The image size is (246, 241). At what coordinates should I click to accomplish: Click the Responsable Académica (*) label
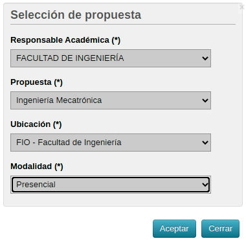pos(65,40)
